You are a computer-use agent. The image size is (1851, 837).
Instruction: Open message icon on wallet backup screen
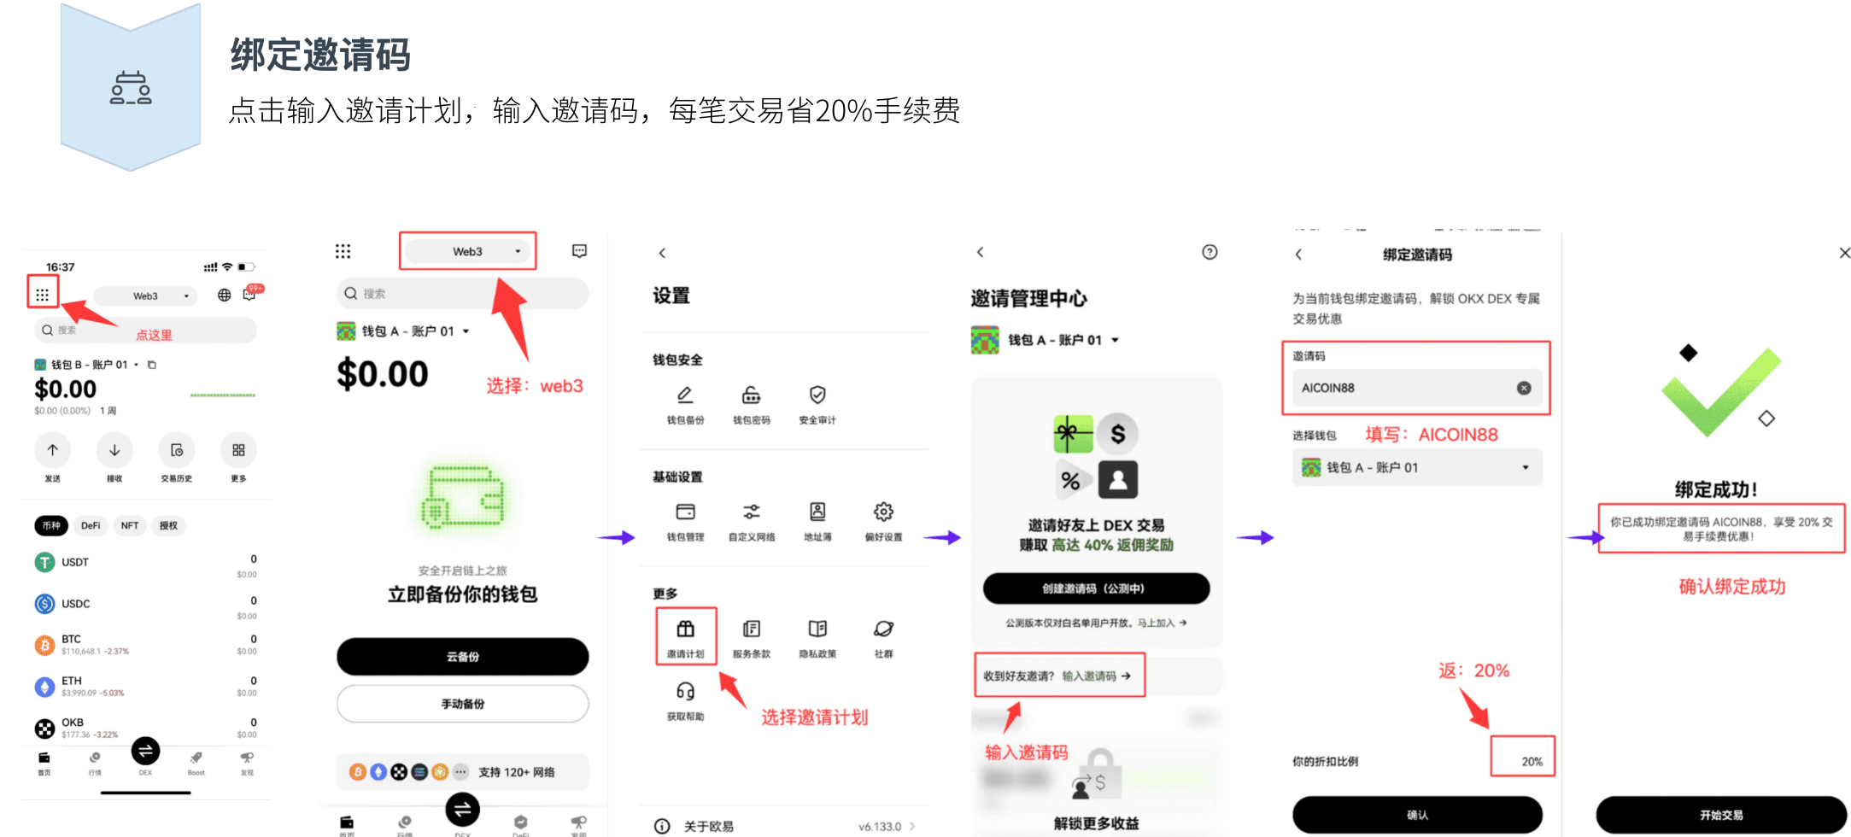579,251
